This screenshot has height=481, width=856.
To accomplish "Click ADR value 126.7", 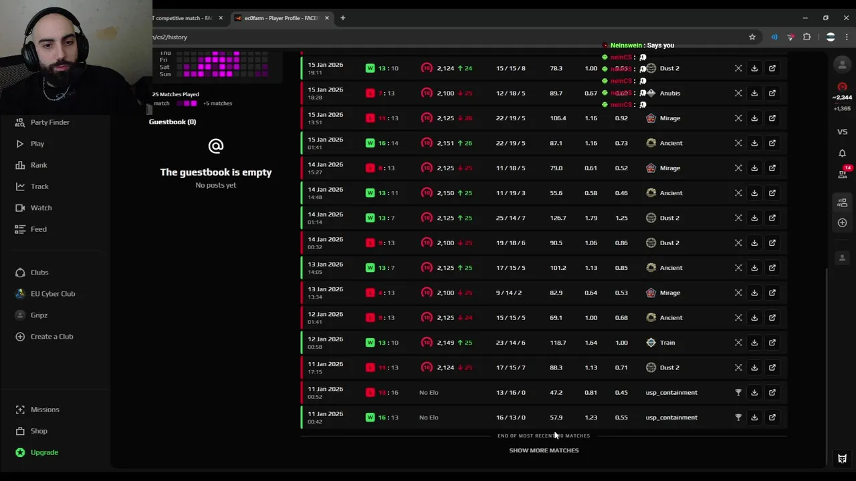I will point(558,218).
